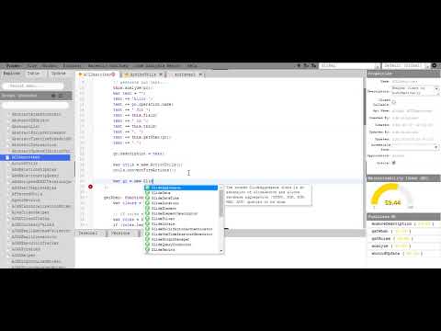This screenshot has width=441, height=331.
Task: Jump to ensureDescription in Functions list
Action: tap(391, 223)
